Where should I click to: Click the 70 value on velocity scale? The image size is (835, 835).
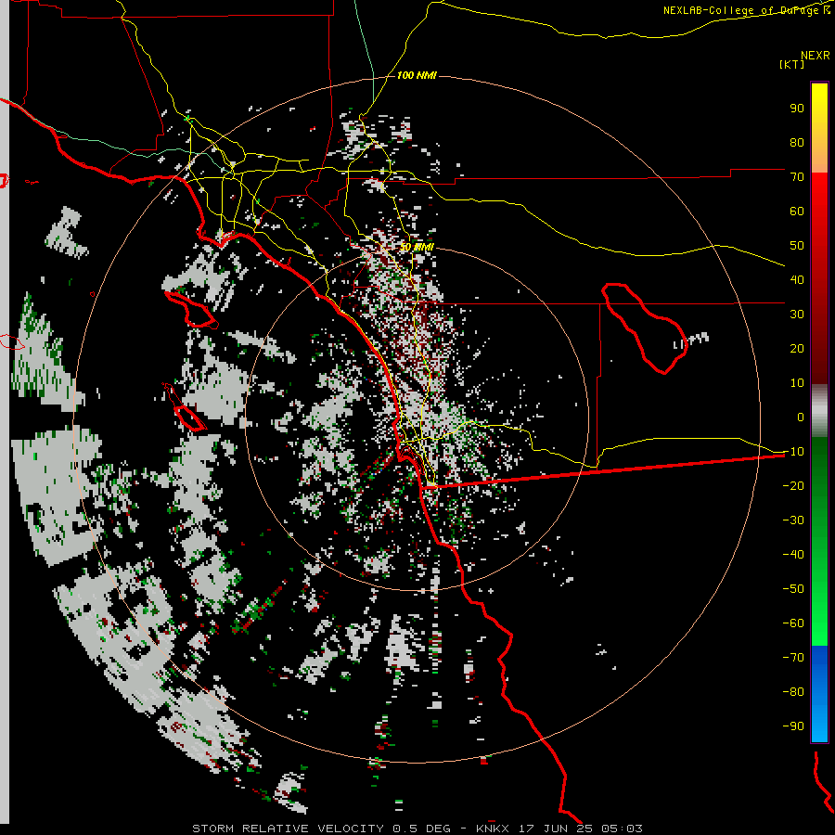pyautogui.click(x=797, y=177)
